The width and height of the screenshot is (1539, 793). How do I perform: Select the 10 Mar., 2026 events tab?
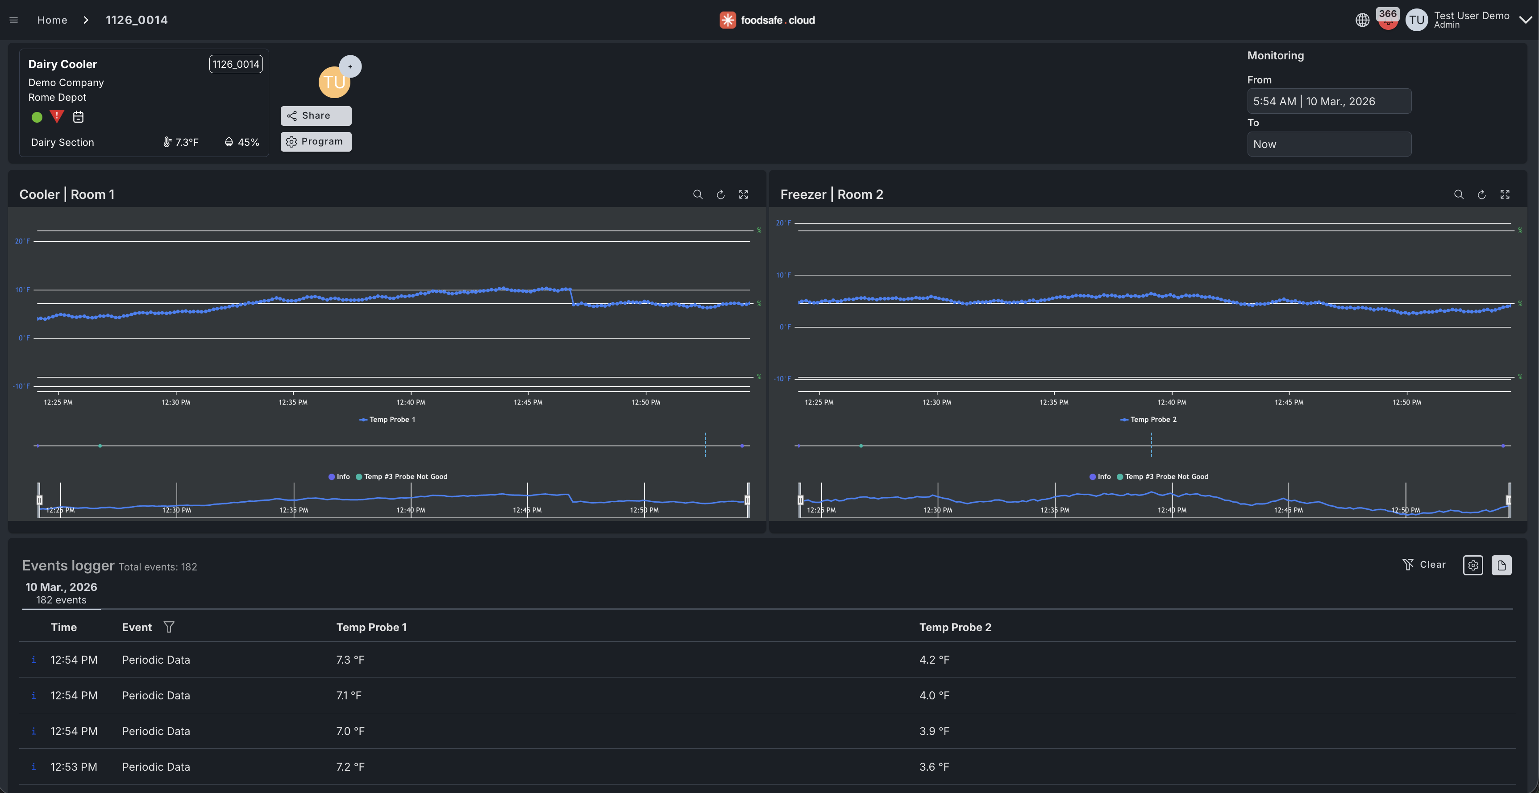click(60, 592)
